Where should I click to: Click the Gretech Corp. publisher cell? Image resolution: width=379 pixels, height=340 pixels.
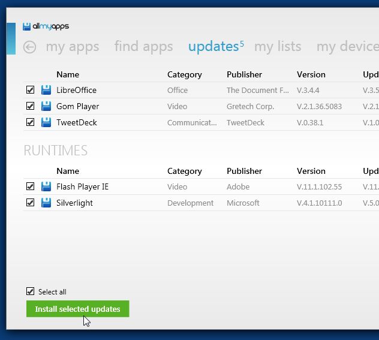pyautogui.click(x=250, y=107)
